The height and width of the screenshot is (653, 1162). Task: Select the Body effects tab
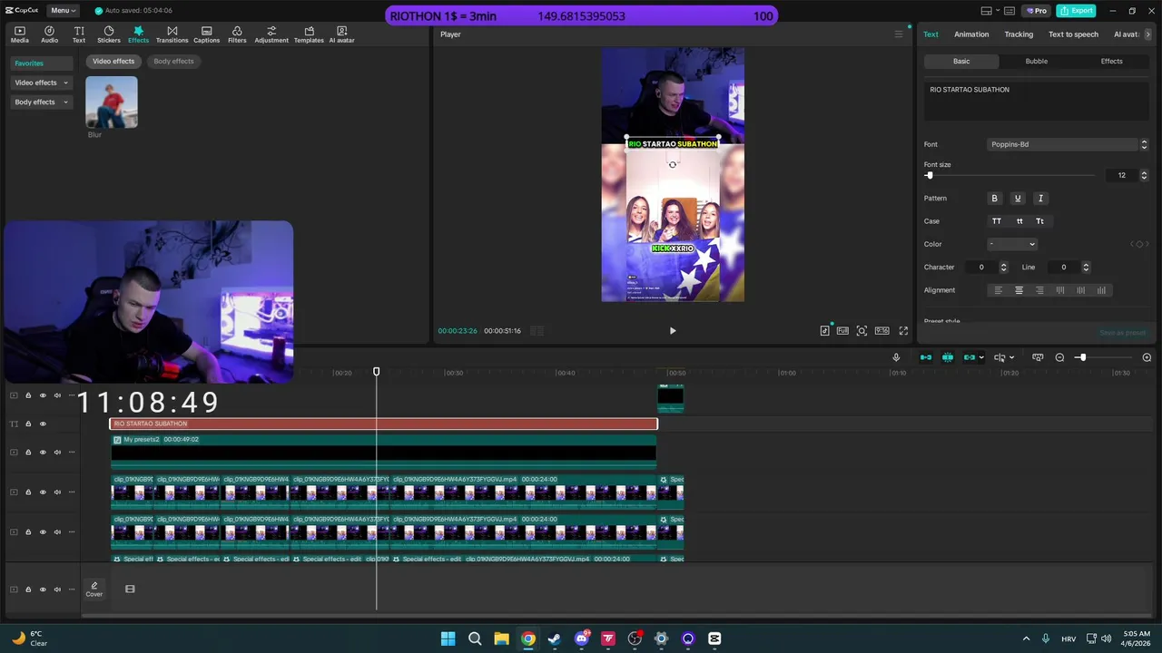click(173, 62)
